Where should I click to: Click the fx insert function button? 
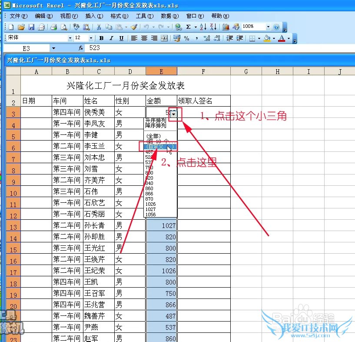click(80, 48)
